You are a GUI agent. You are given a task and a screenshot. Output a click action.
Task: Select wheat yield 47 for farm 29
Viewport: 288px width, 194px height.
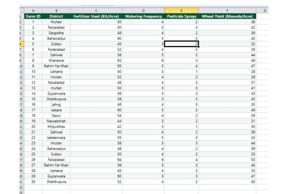click(227, 176)
